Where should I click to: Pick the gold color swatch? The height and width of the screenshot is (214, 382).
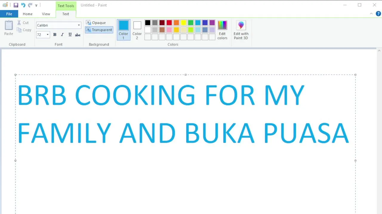[x=176, y=30]
